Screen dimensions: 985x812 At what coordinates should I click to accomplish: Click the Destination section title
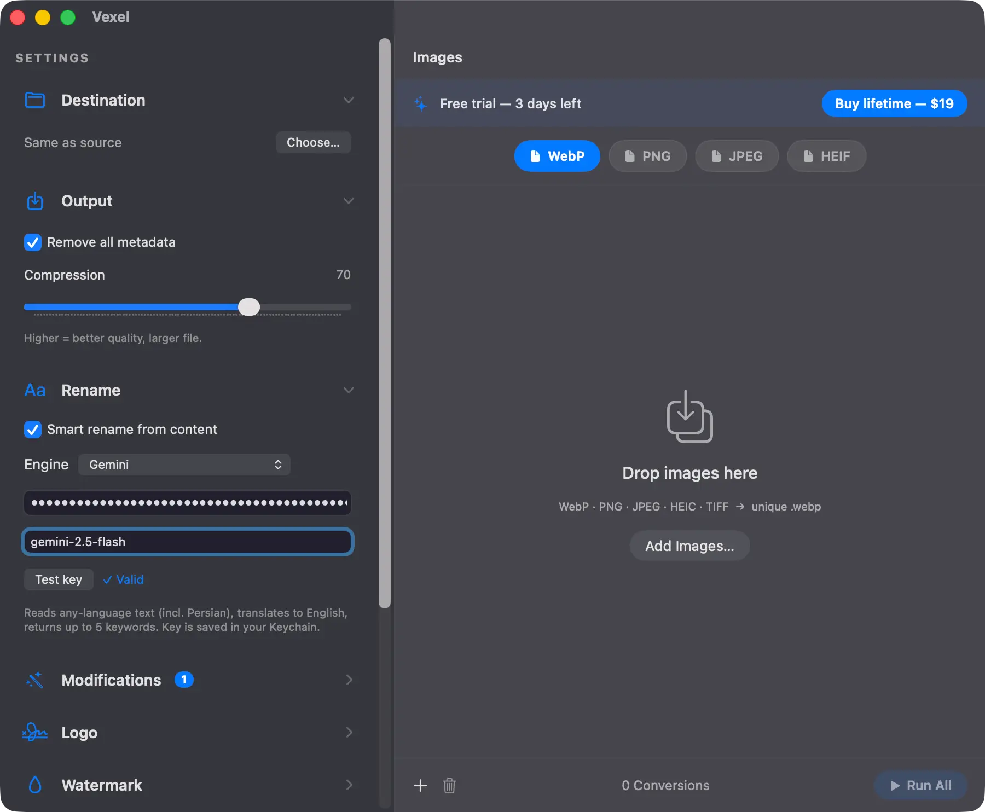coord(103,100)
